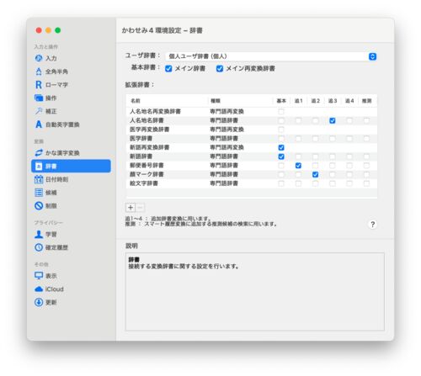
Task: Open 制限 prohibition icon
Action: click(x=39, y=206)
